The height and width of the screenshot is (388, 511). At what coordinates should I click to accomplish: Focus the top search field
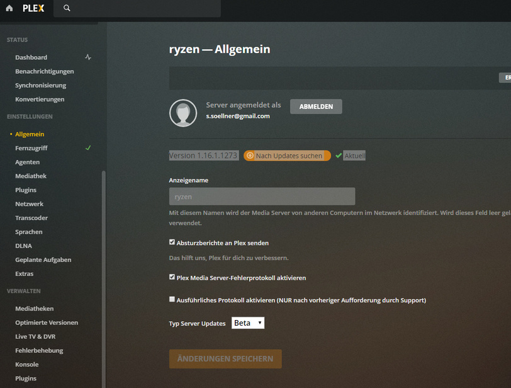(137, 8)
